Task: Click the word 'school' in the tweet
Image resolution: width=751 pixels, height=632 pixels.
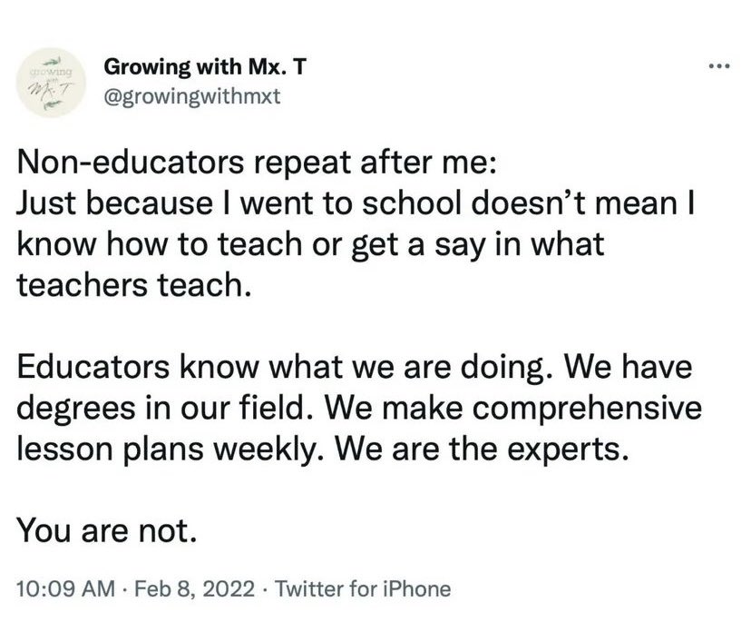Action: pos(412,202)
